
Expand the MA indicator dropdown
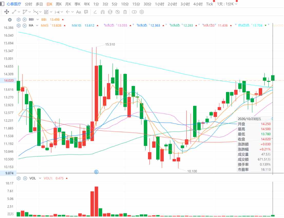(x=37, y=25)
